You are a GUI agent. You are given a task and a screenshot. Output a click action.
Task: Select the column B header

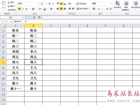click(x=33, y=26)
